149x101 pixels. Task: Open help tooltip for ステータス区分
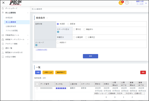pos(58,32)
